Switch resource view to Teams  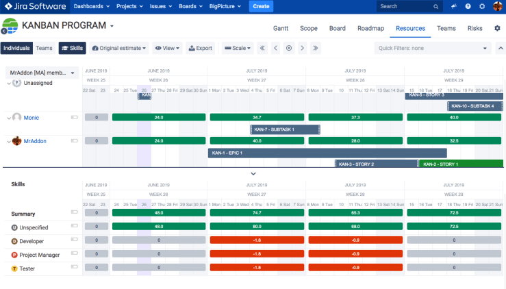point(44,48)
